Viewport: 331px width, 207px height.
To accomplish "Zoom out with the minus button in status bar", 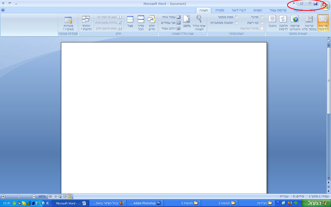I will click(34, 196).
